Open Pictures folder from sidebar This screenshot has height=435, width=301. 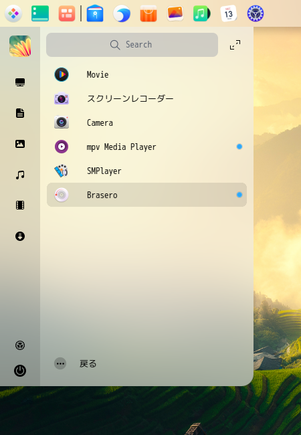pyautogui.click(x=20, y=144)
